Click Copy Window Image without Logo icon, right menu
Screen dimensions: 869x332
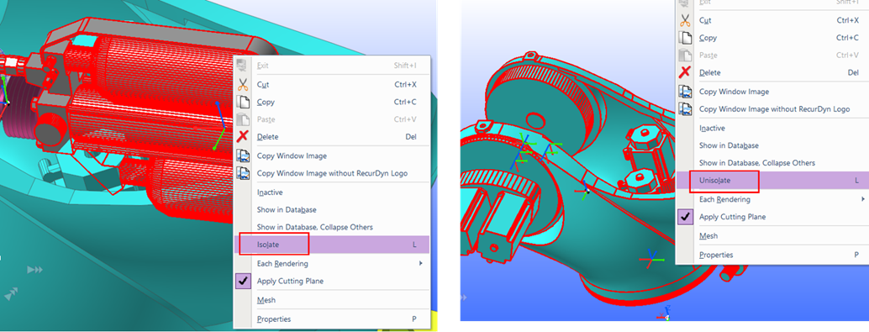tap(686, 109)
